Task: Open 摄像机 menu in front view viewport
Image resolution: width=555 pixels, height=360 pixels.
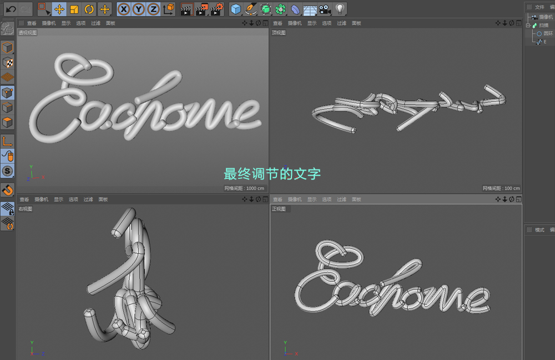Action: [x=295, y=199]
